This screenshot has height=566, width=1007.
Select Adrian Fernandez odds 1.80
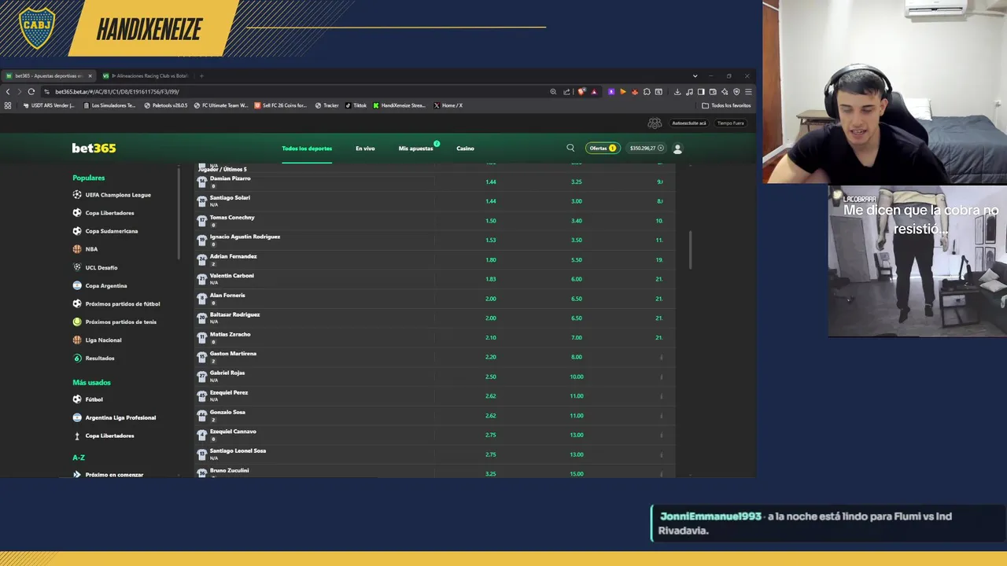(x=491, y=259)
